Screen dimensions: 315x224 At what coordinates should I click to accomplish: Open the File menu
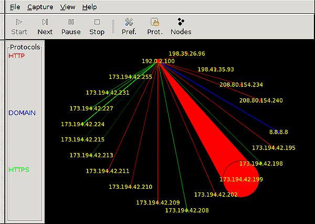pos(15,7)
